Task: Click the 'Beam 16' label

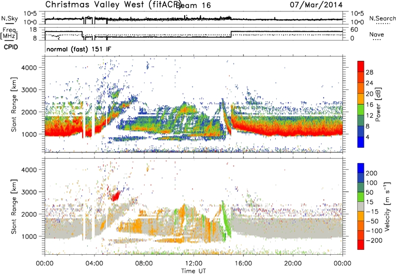Action: pos(193,5)
